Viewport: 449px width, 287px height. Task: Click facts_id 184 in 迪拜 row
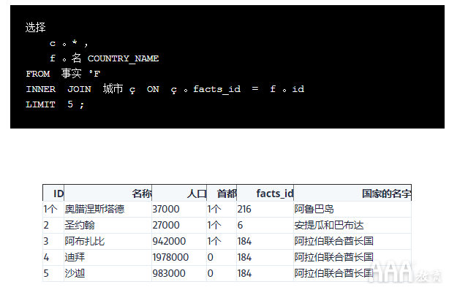pyautogui.click(x=244, y=257)
